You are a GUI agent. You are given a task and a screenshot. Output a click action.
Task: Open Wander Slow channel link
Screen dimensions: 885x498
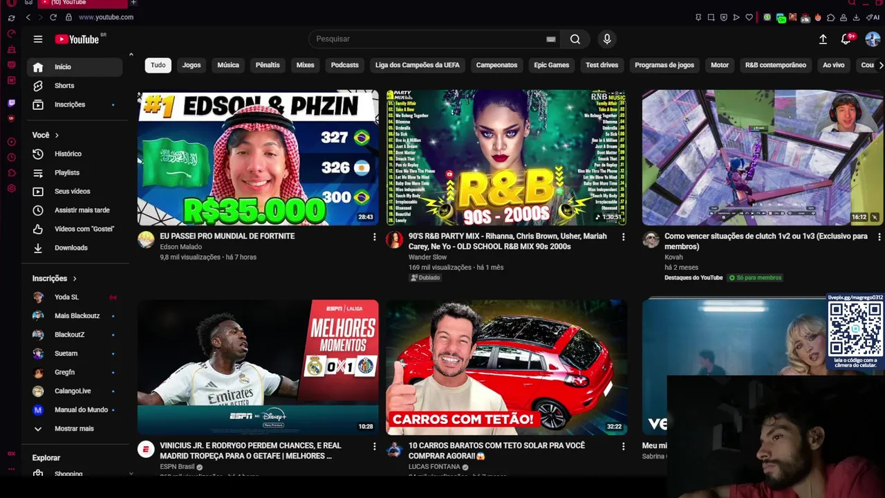pyautogui.click(x=427, y=257)
